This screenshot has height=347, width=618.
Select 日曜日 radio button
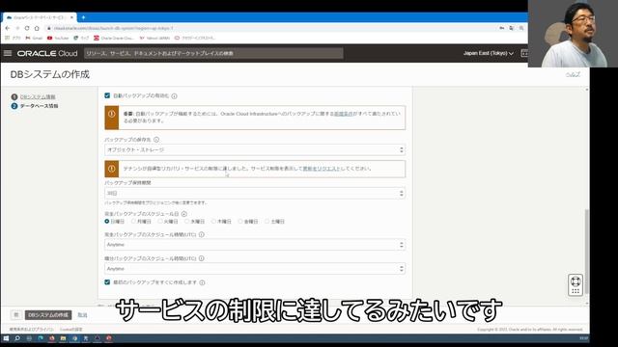(x=107, y=222)
